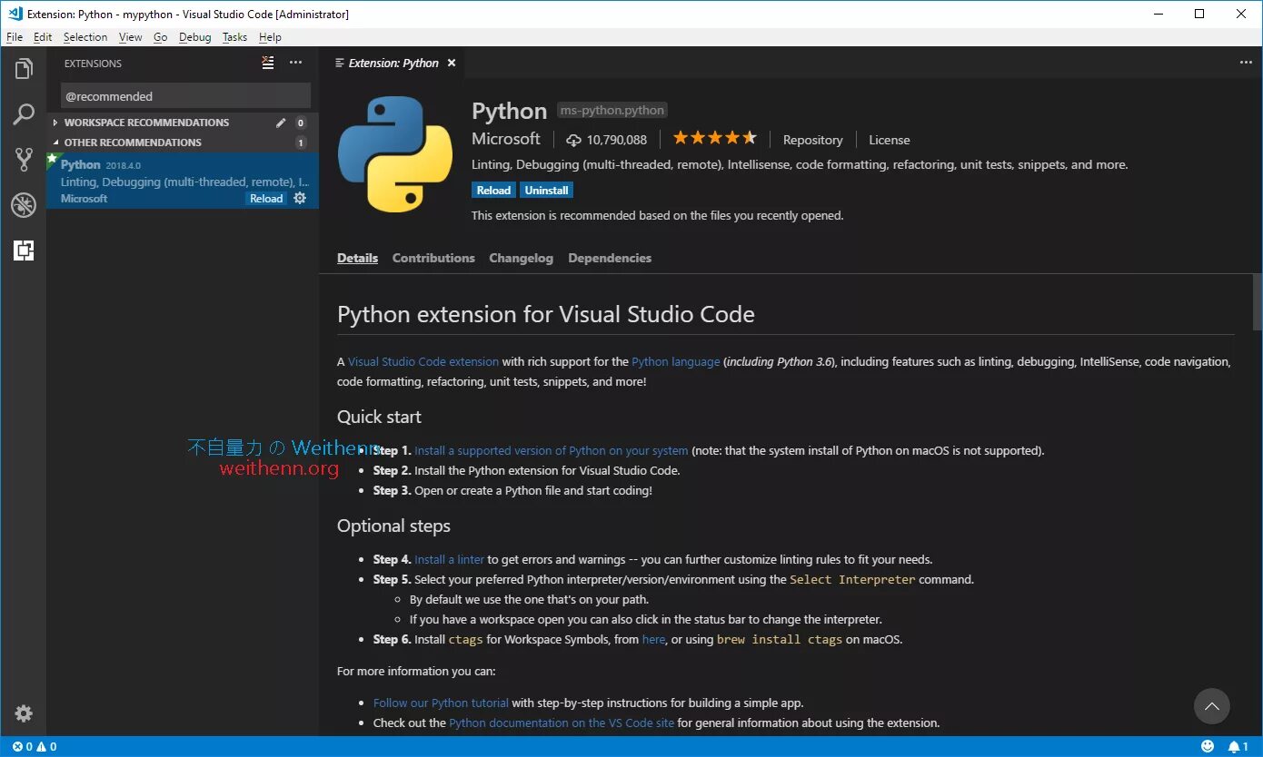The width and height of the screenshot is (1263, 757).
Task: Open Follow our Python tutorial link
Action: pyautogui.click(x=441, y=703)
